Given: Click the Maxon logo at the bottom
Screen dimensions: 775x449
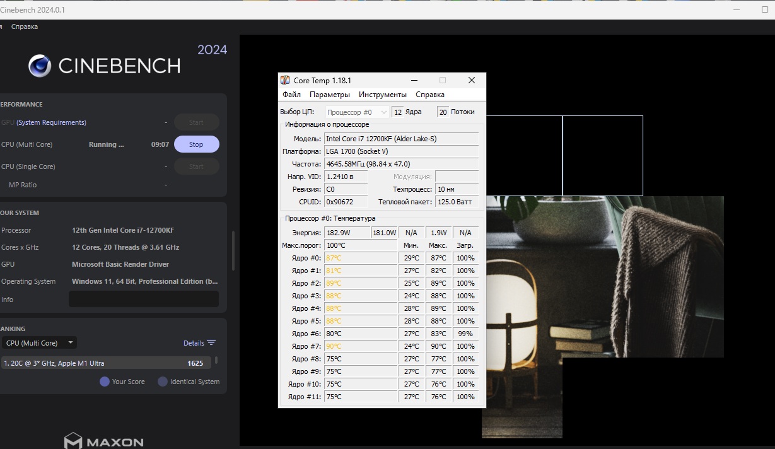Looking at the screenshot, I should pyautogui.click(x=104, y=441).
